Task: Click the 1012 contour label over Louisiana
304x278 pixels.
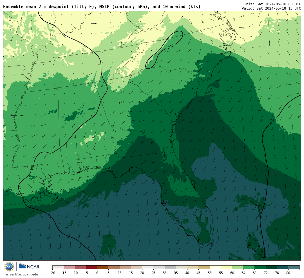Action: click(x=32, y=167)
